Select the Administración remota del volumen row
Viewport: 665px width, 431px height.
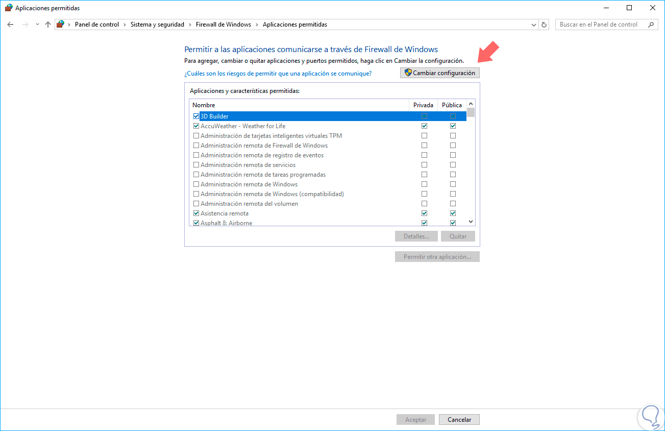328,204
